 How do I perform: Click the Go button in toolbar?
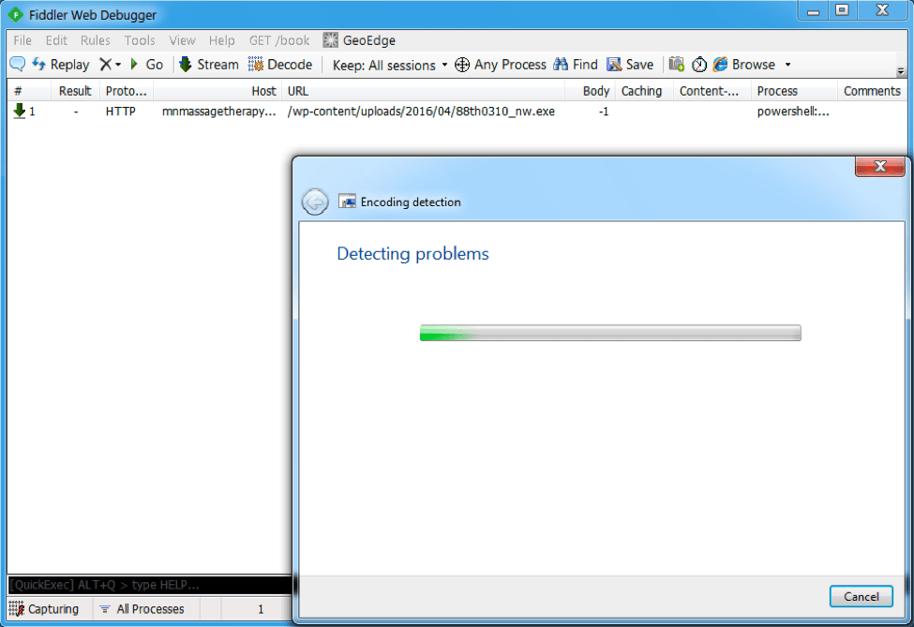pyautogui.click(x=146, y=65)
